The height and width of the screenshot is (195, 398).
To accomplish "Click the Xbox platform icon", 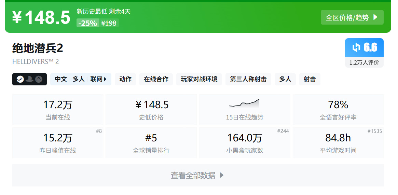I will coord(39,79).
